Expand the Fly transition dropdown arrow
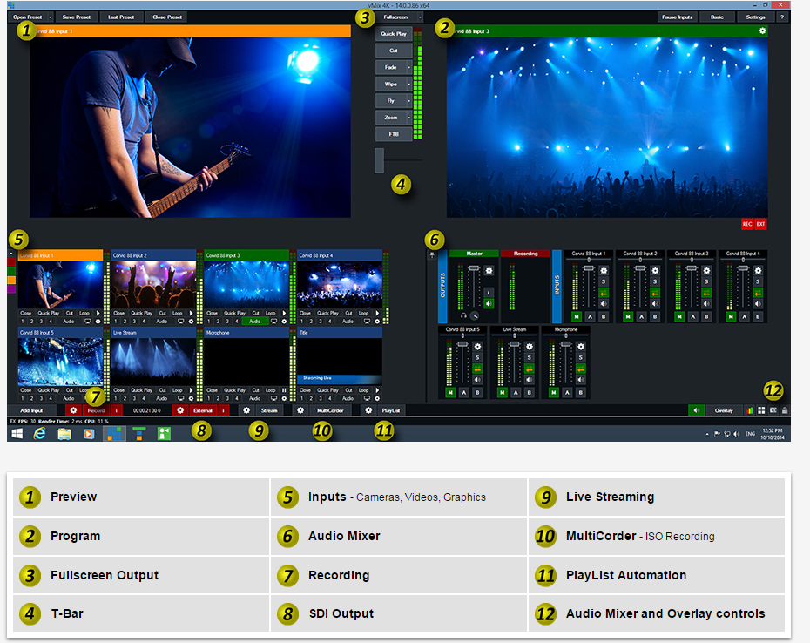The width and height of the screenshot is (810, 643). tap(409, 101)
